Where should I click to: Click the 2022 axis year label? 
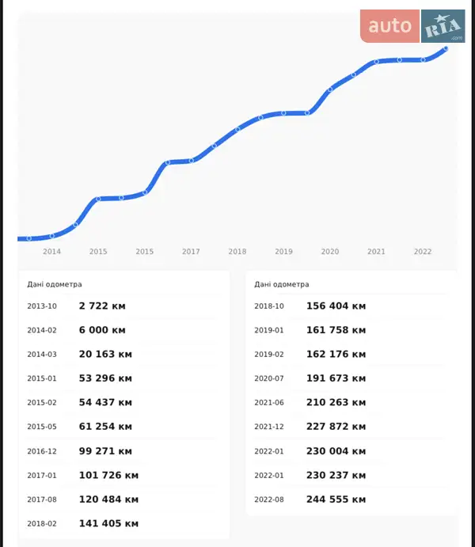[x=423, y=252]
